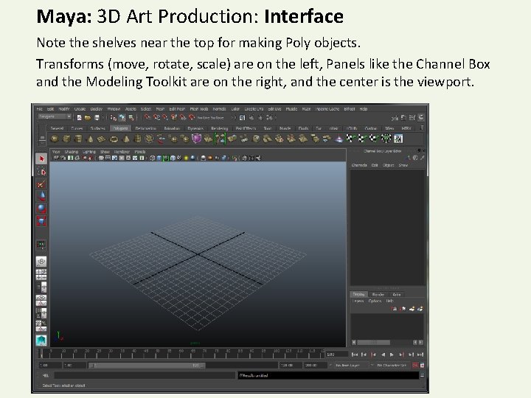Screen dimensions: 531x398
Task: Click the Show Manipulator tool icon
Action: click(41, 245)
